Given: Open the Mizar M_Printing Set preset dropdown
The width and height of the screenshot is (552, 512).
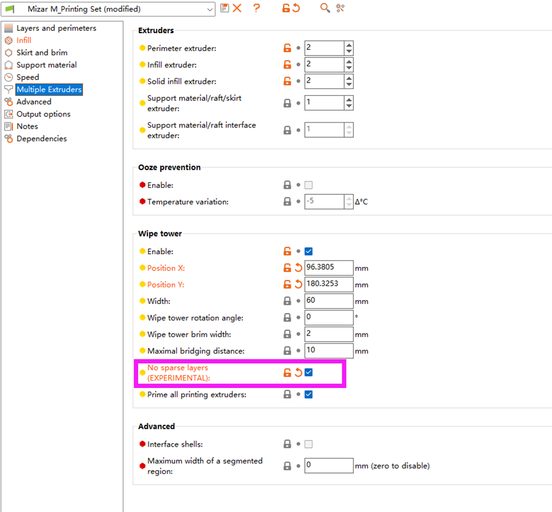Looking at the screenshot, I should pos(108,9).
